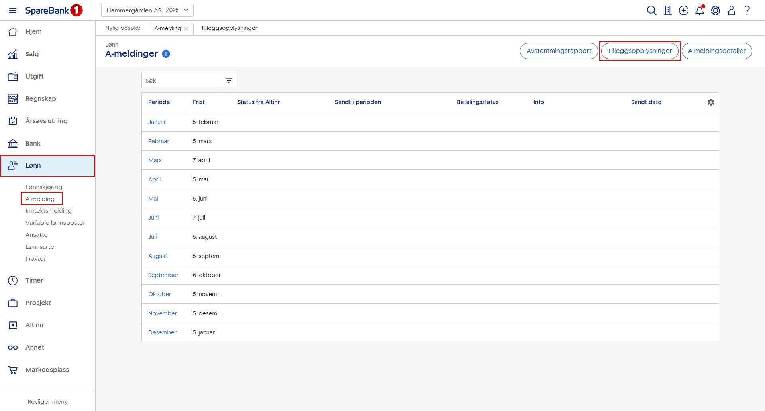Image resolution: width=765 pixels, height=411 pixels.
Task: Select Lønnskjøring in the sidebar
Action: 44,187
